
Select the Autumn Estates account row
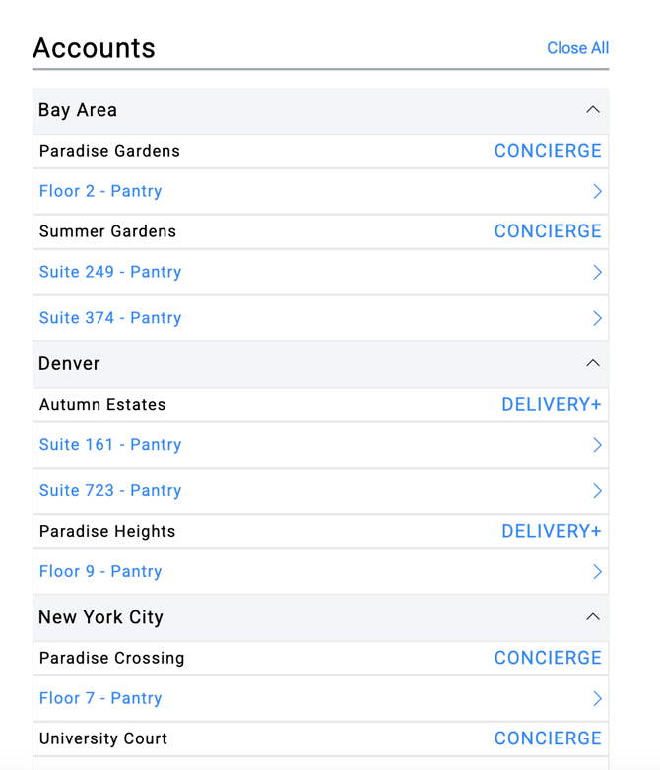(102, 405)
